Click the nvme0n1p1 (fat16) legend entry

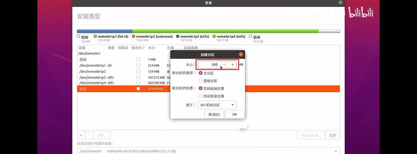(x=111, y=38)
